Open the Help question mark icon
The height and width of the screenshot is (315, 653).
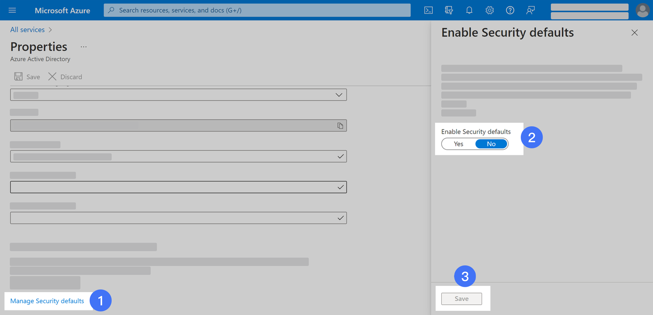coord(510,10)
